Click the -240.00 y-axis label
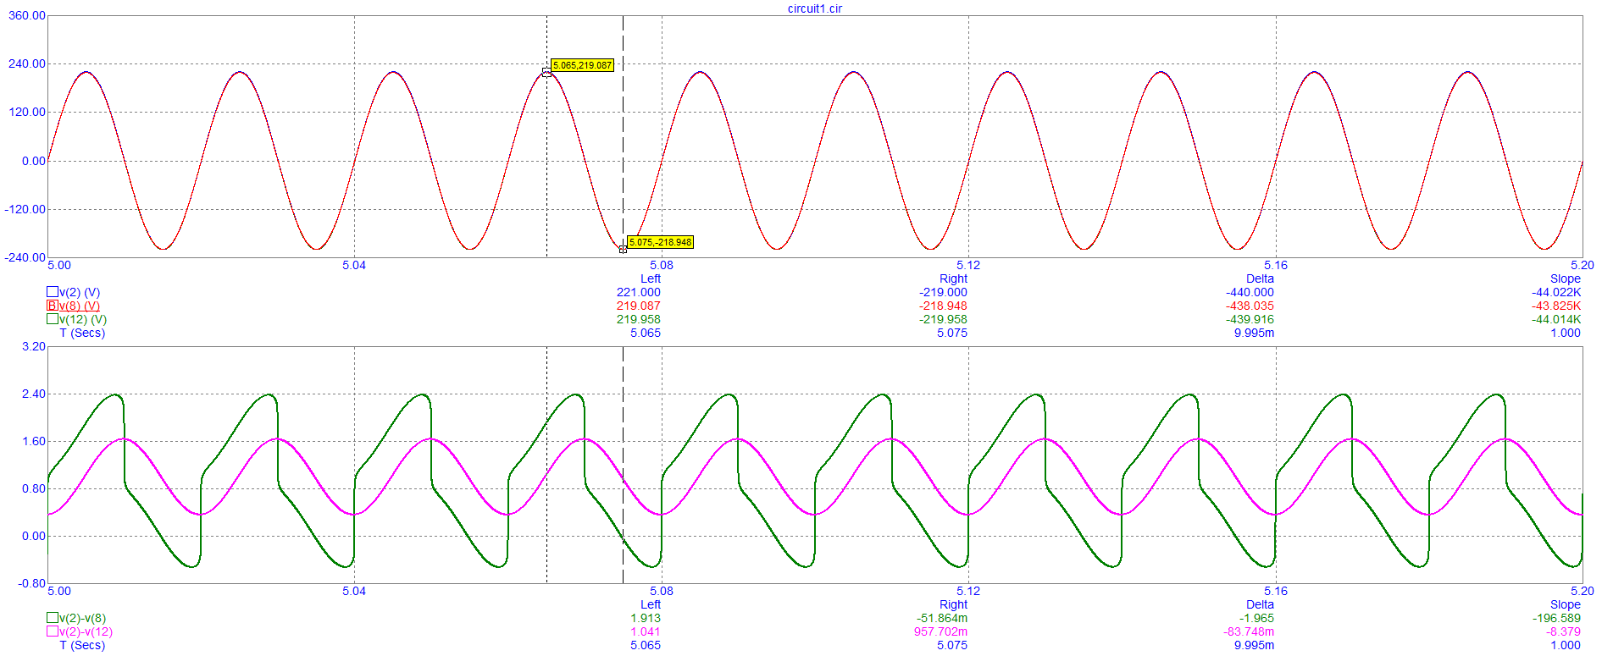Image resolution: width=1602 pixels, height=656 pixels. pos(25,257)
